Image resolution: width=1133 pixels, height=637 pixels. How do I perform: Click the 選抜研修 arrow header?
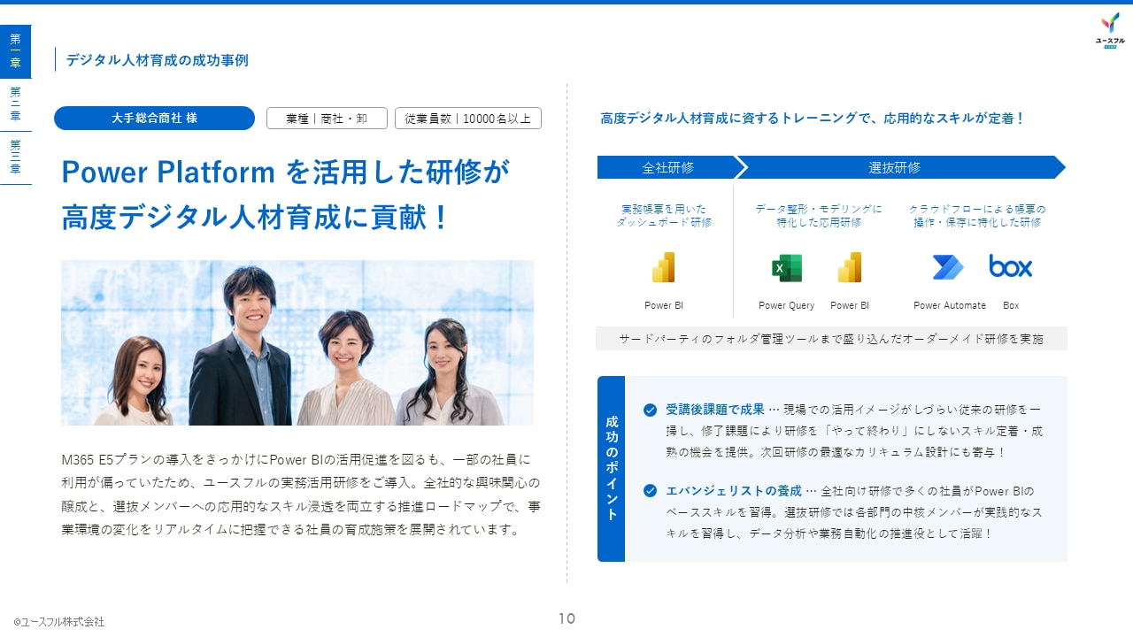[x=900, y=167]
